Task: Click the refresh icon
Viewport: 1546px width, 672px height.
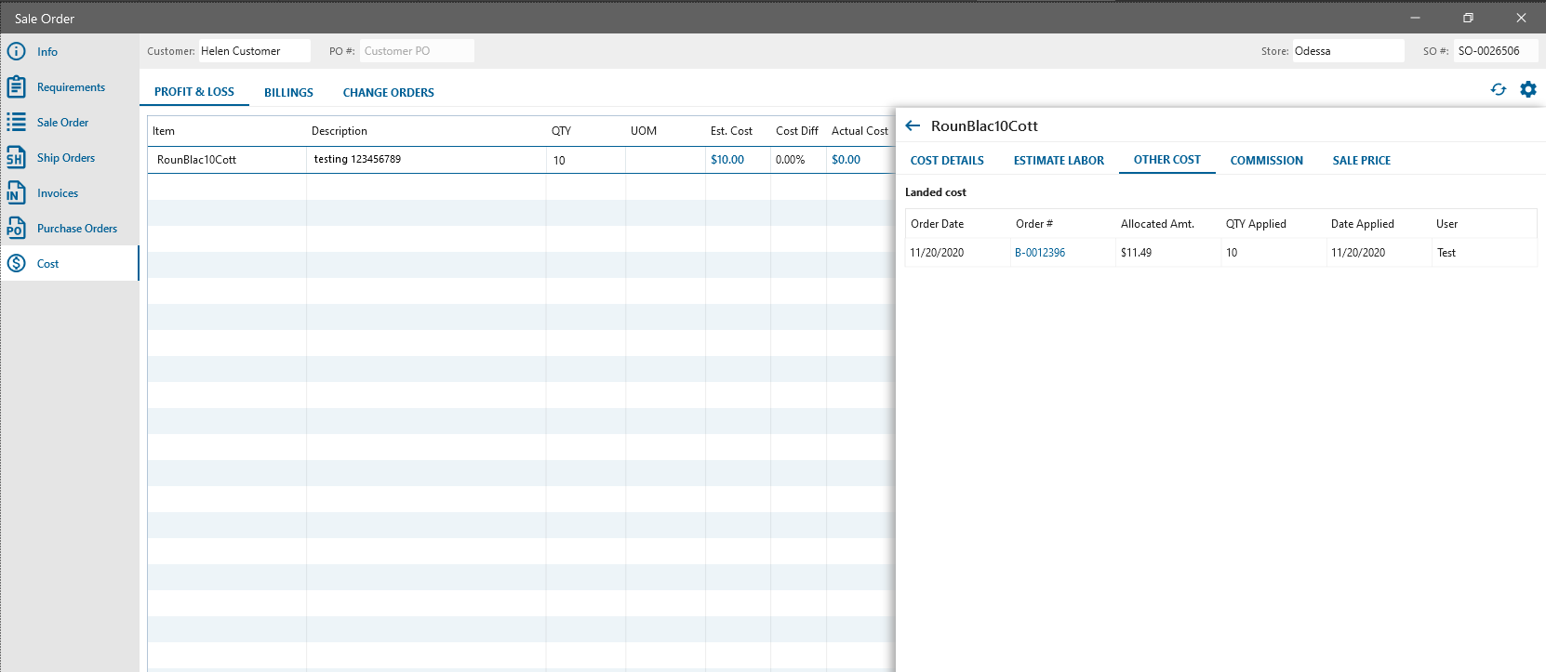Action: tap(1498, 89)
